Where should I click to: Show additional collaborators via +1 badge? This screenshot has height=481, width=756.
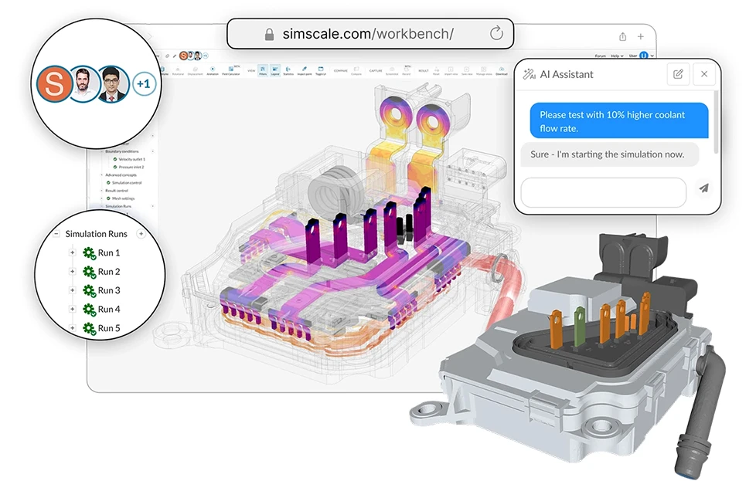(x=142, y=82)
